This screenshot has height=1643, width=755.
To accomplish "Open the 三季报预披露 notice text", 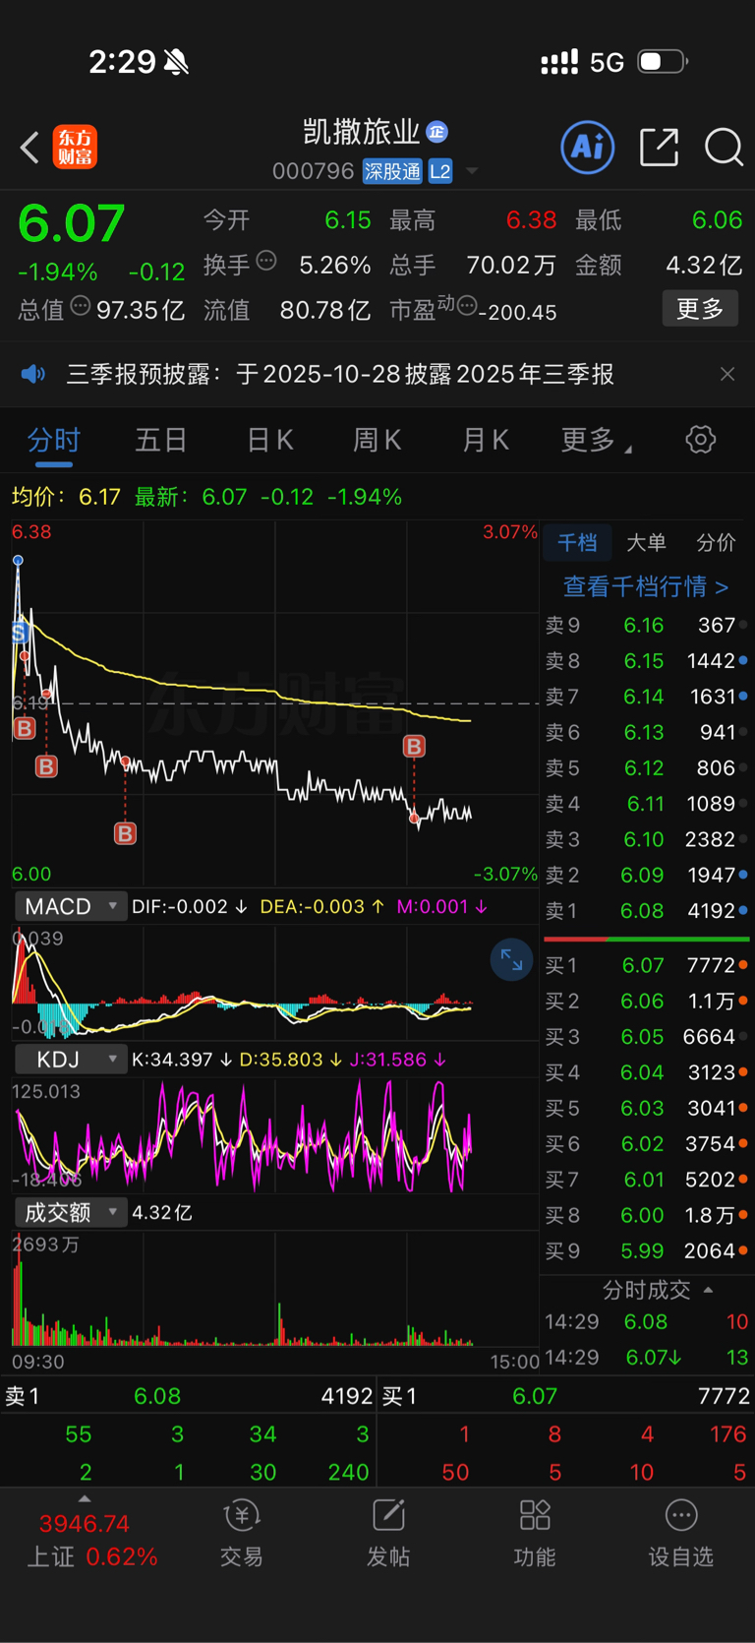I will [340, 375].
